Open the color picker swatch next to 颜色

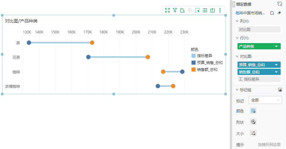[253, 111]
